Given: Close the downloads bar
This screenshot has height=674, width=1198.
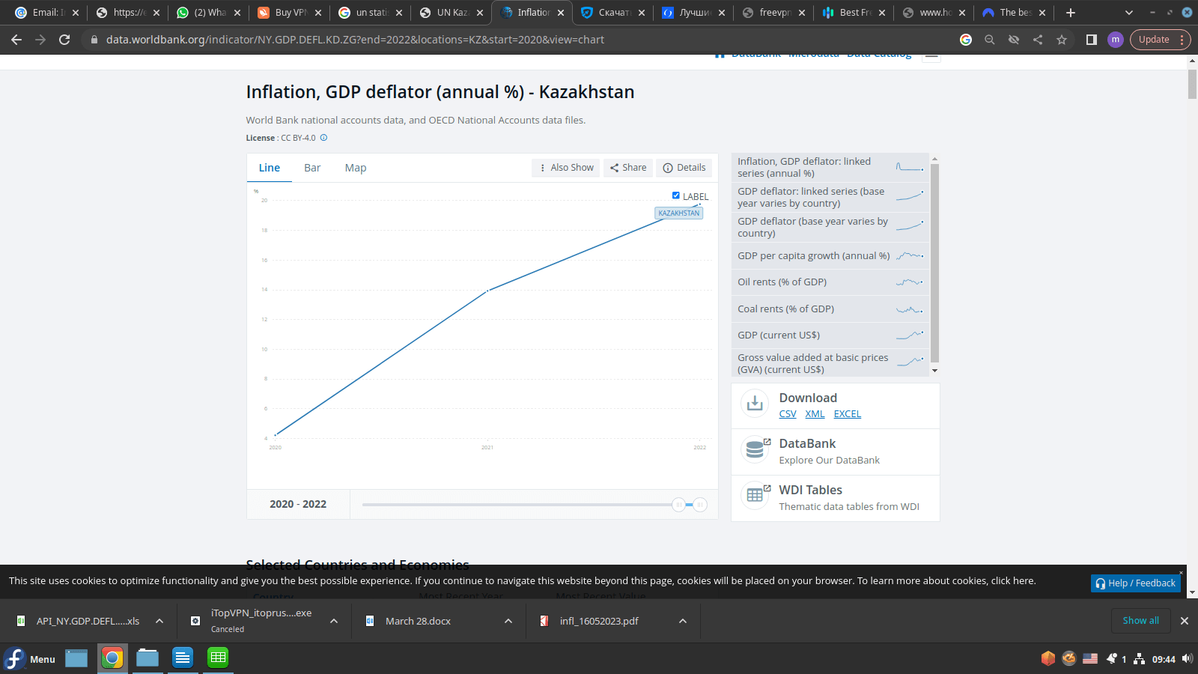Looking at the screenshot, I should pyautogui.click(x=1185, y=621).
